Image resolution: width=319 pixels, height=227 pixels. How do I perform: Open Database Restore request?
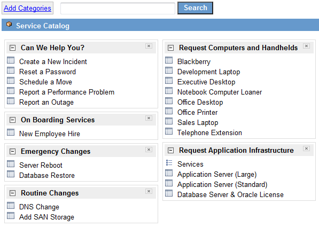47,176
